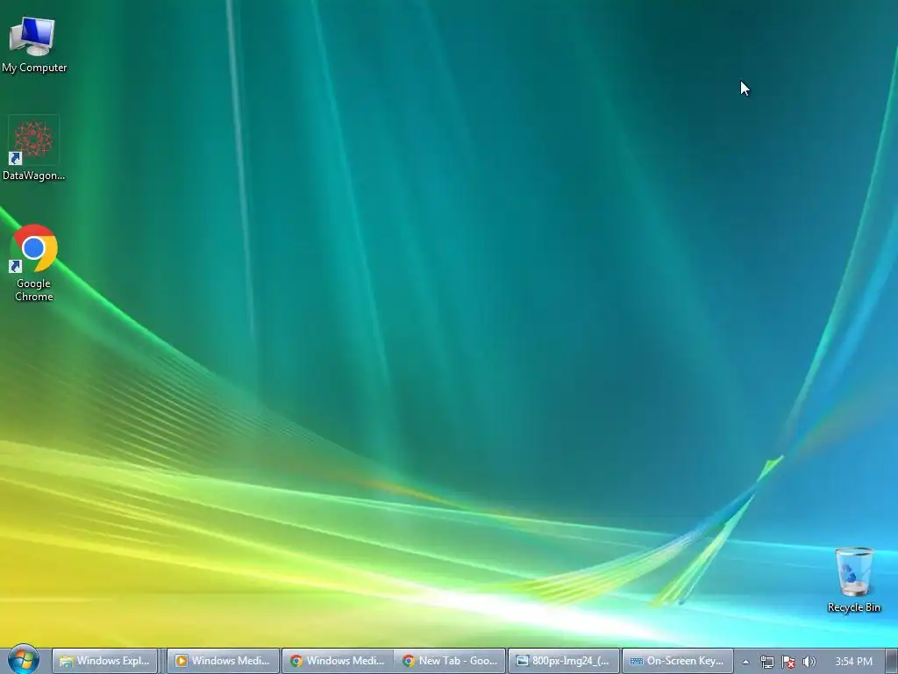Open the Windows Start orb
Viewport: 898px width, 674px height.
point(23,660)
